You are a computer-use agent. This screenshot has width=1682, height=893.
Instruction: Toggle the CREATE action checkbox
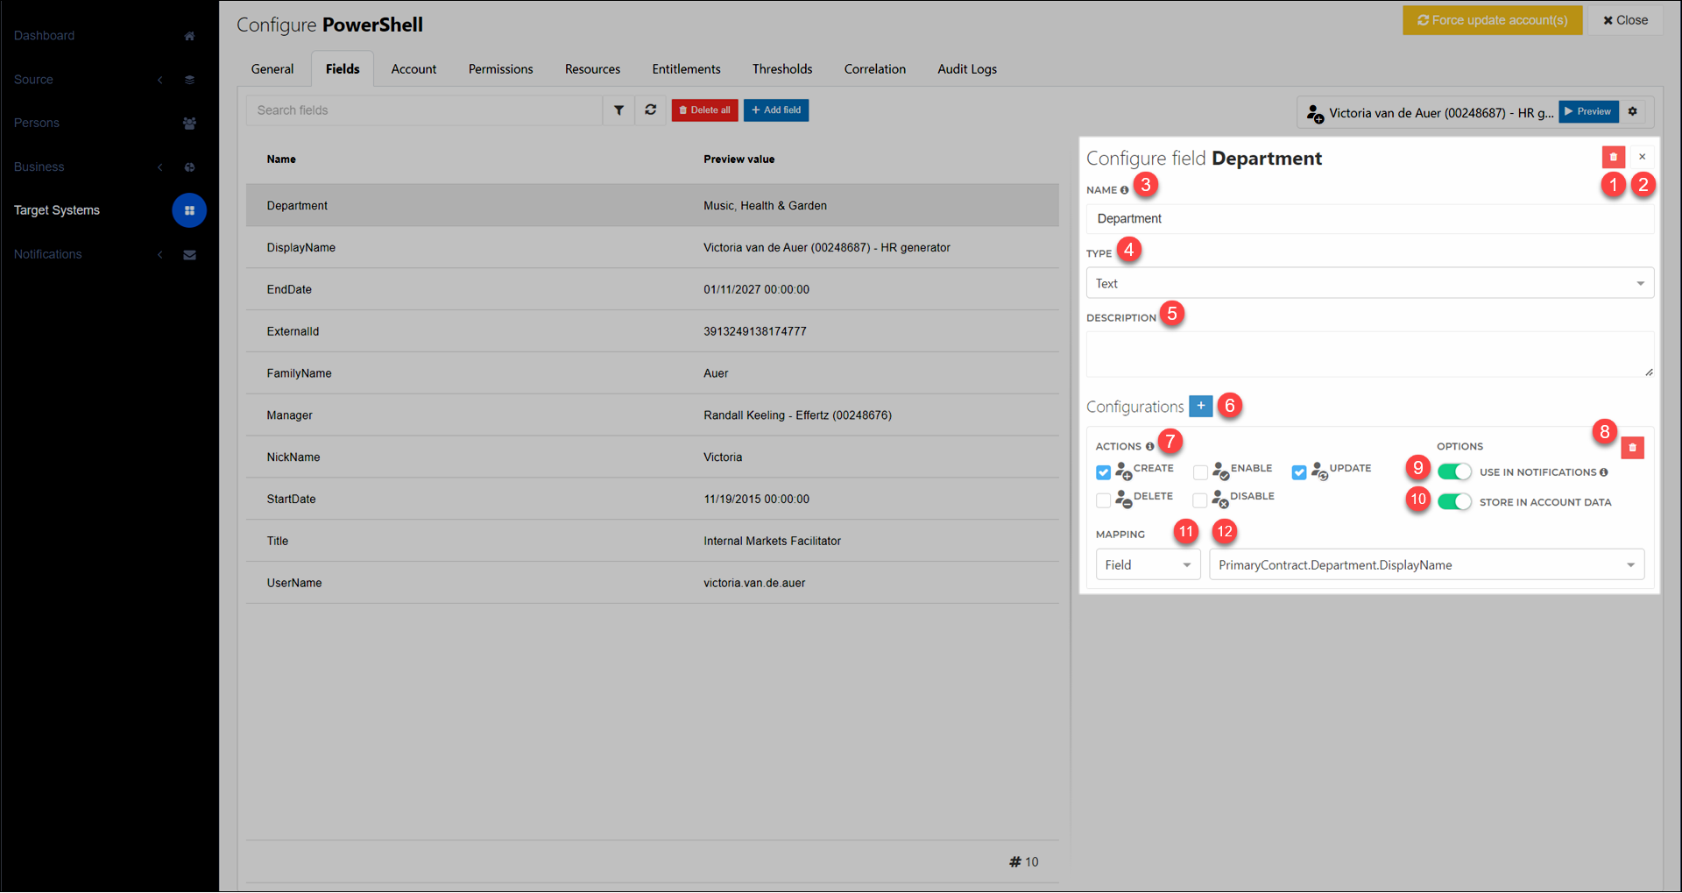click(x=1103, y=472)
